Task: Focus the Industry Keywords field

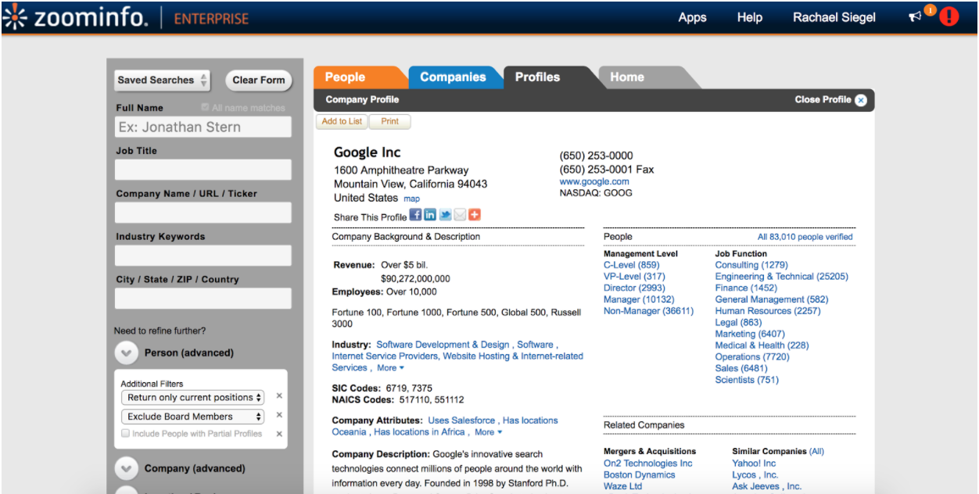Action: point(203,256)
